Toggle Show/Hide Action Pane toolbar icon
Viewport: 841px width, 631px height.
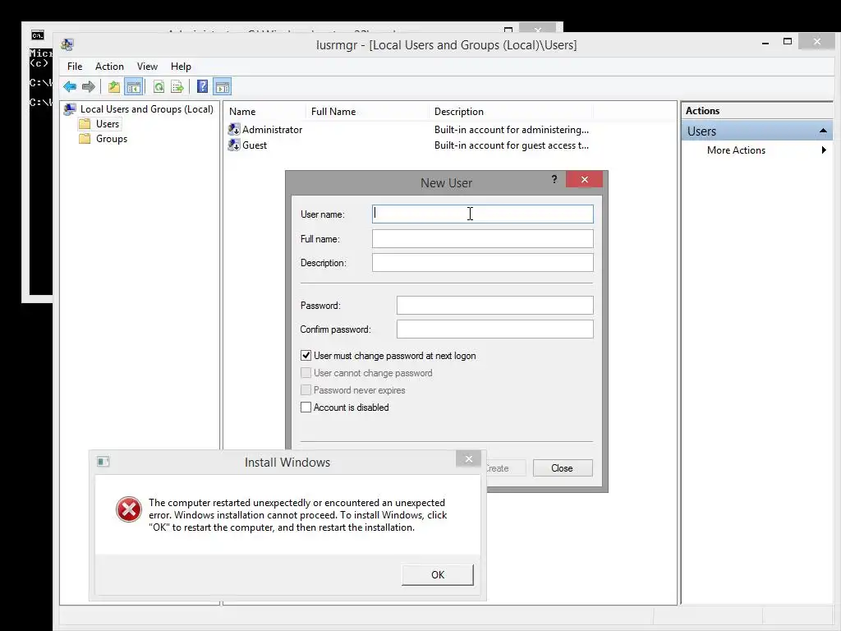point(222,86)
